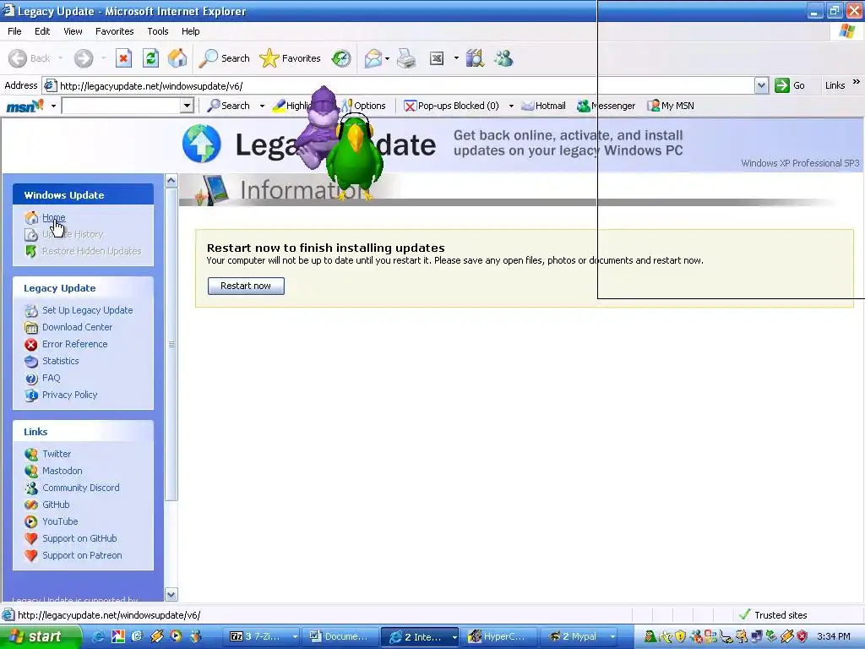Open Hotmail from MSN toolbar
Image resolution: width=865 pixels, height=649 pixels.
(543, 106)
